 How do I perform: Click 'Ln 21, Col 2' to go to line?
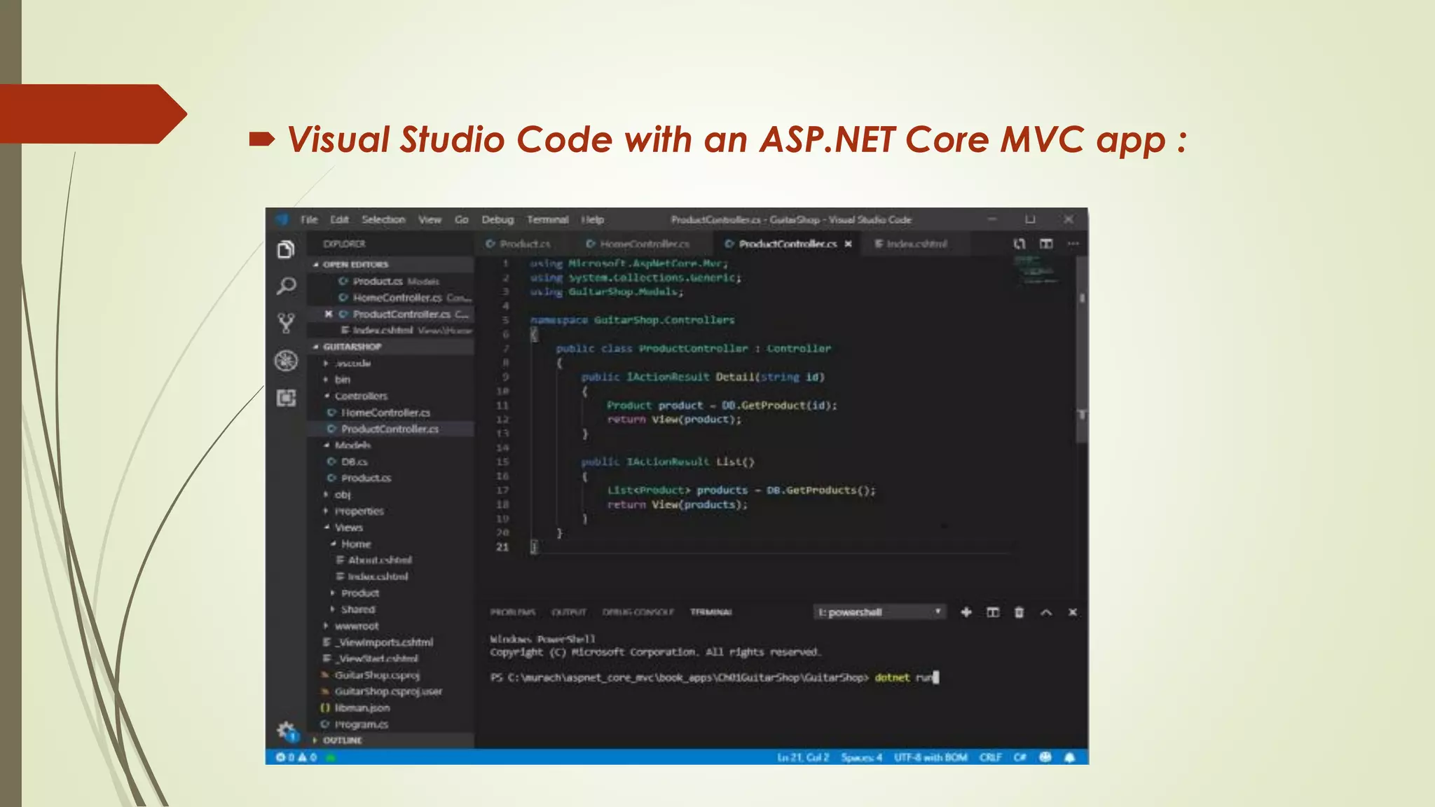coord(803,757)
